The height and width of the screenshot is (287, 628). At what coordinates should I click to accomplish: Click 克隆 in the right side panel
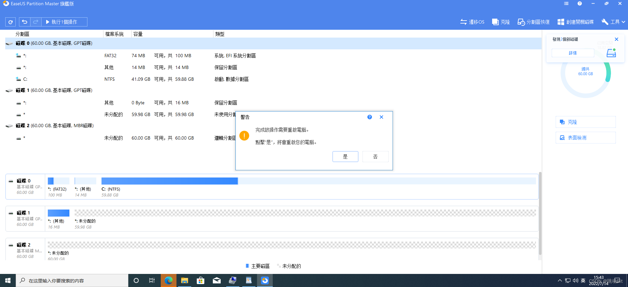[x=585, y=122]
